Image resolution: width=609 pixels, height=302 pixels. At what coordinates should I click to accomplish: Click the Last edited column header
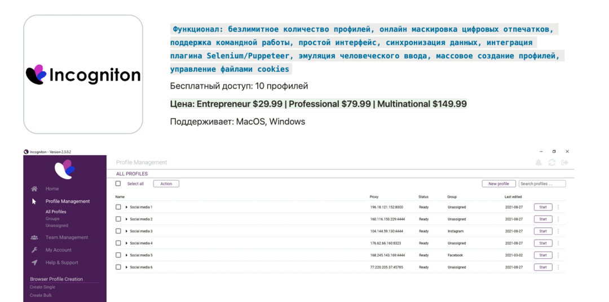click(513, 197)
